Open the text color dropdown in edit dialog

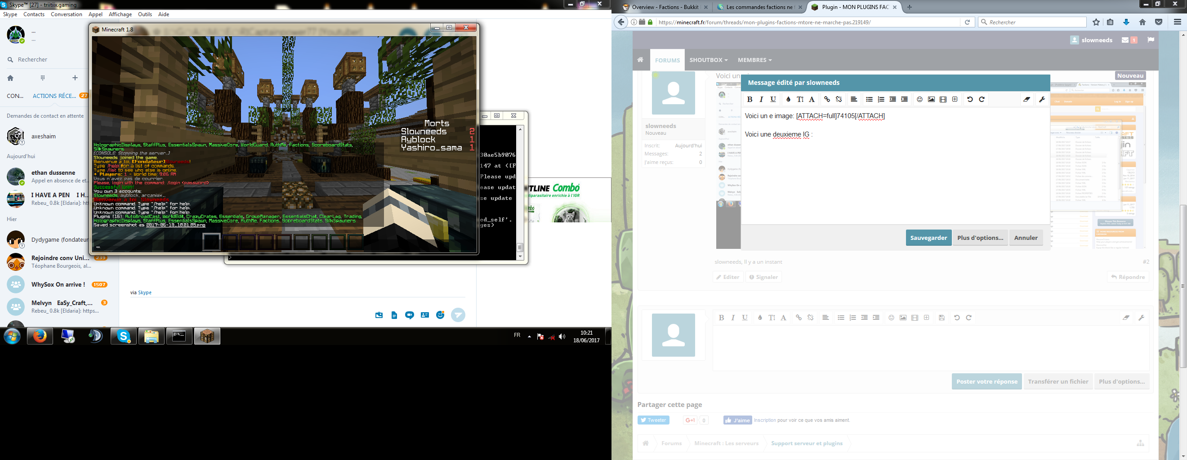pos(788,99)
